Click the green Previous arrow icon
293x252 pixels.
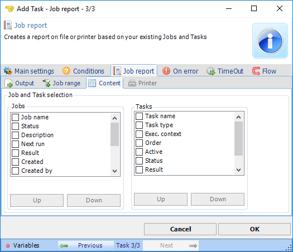coord(64,246)
